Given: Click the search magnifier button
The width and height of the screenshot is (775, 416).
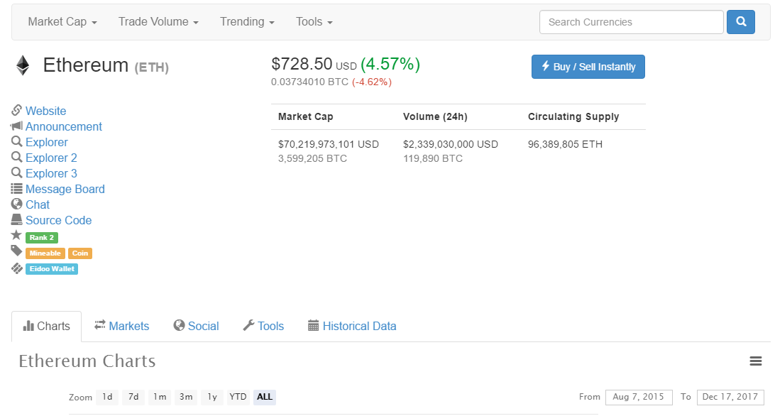Looking at the screenshot, I should [740, 22].
